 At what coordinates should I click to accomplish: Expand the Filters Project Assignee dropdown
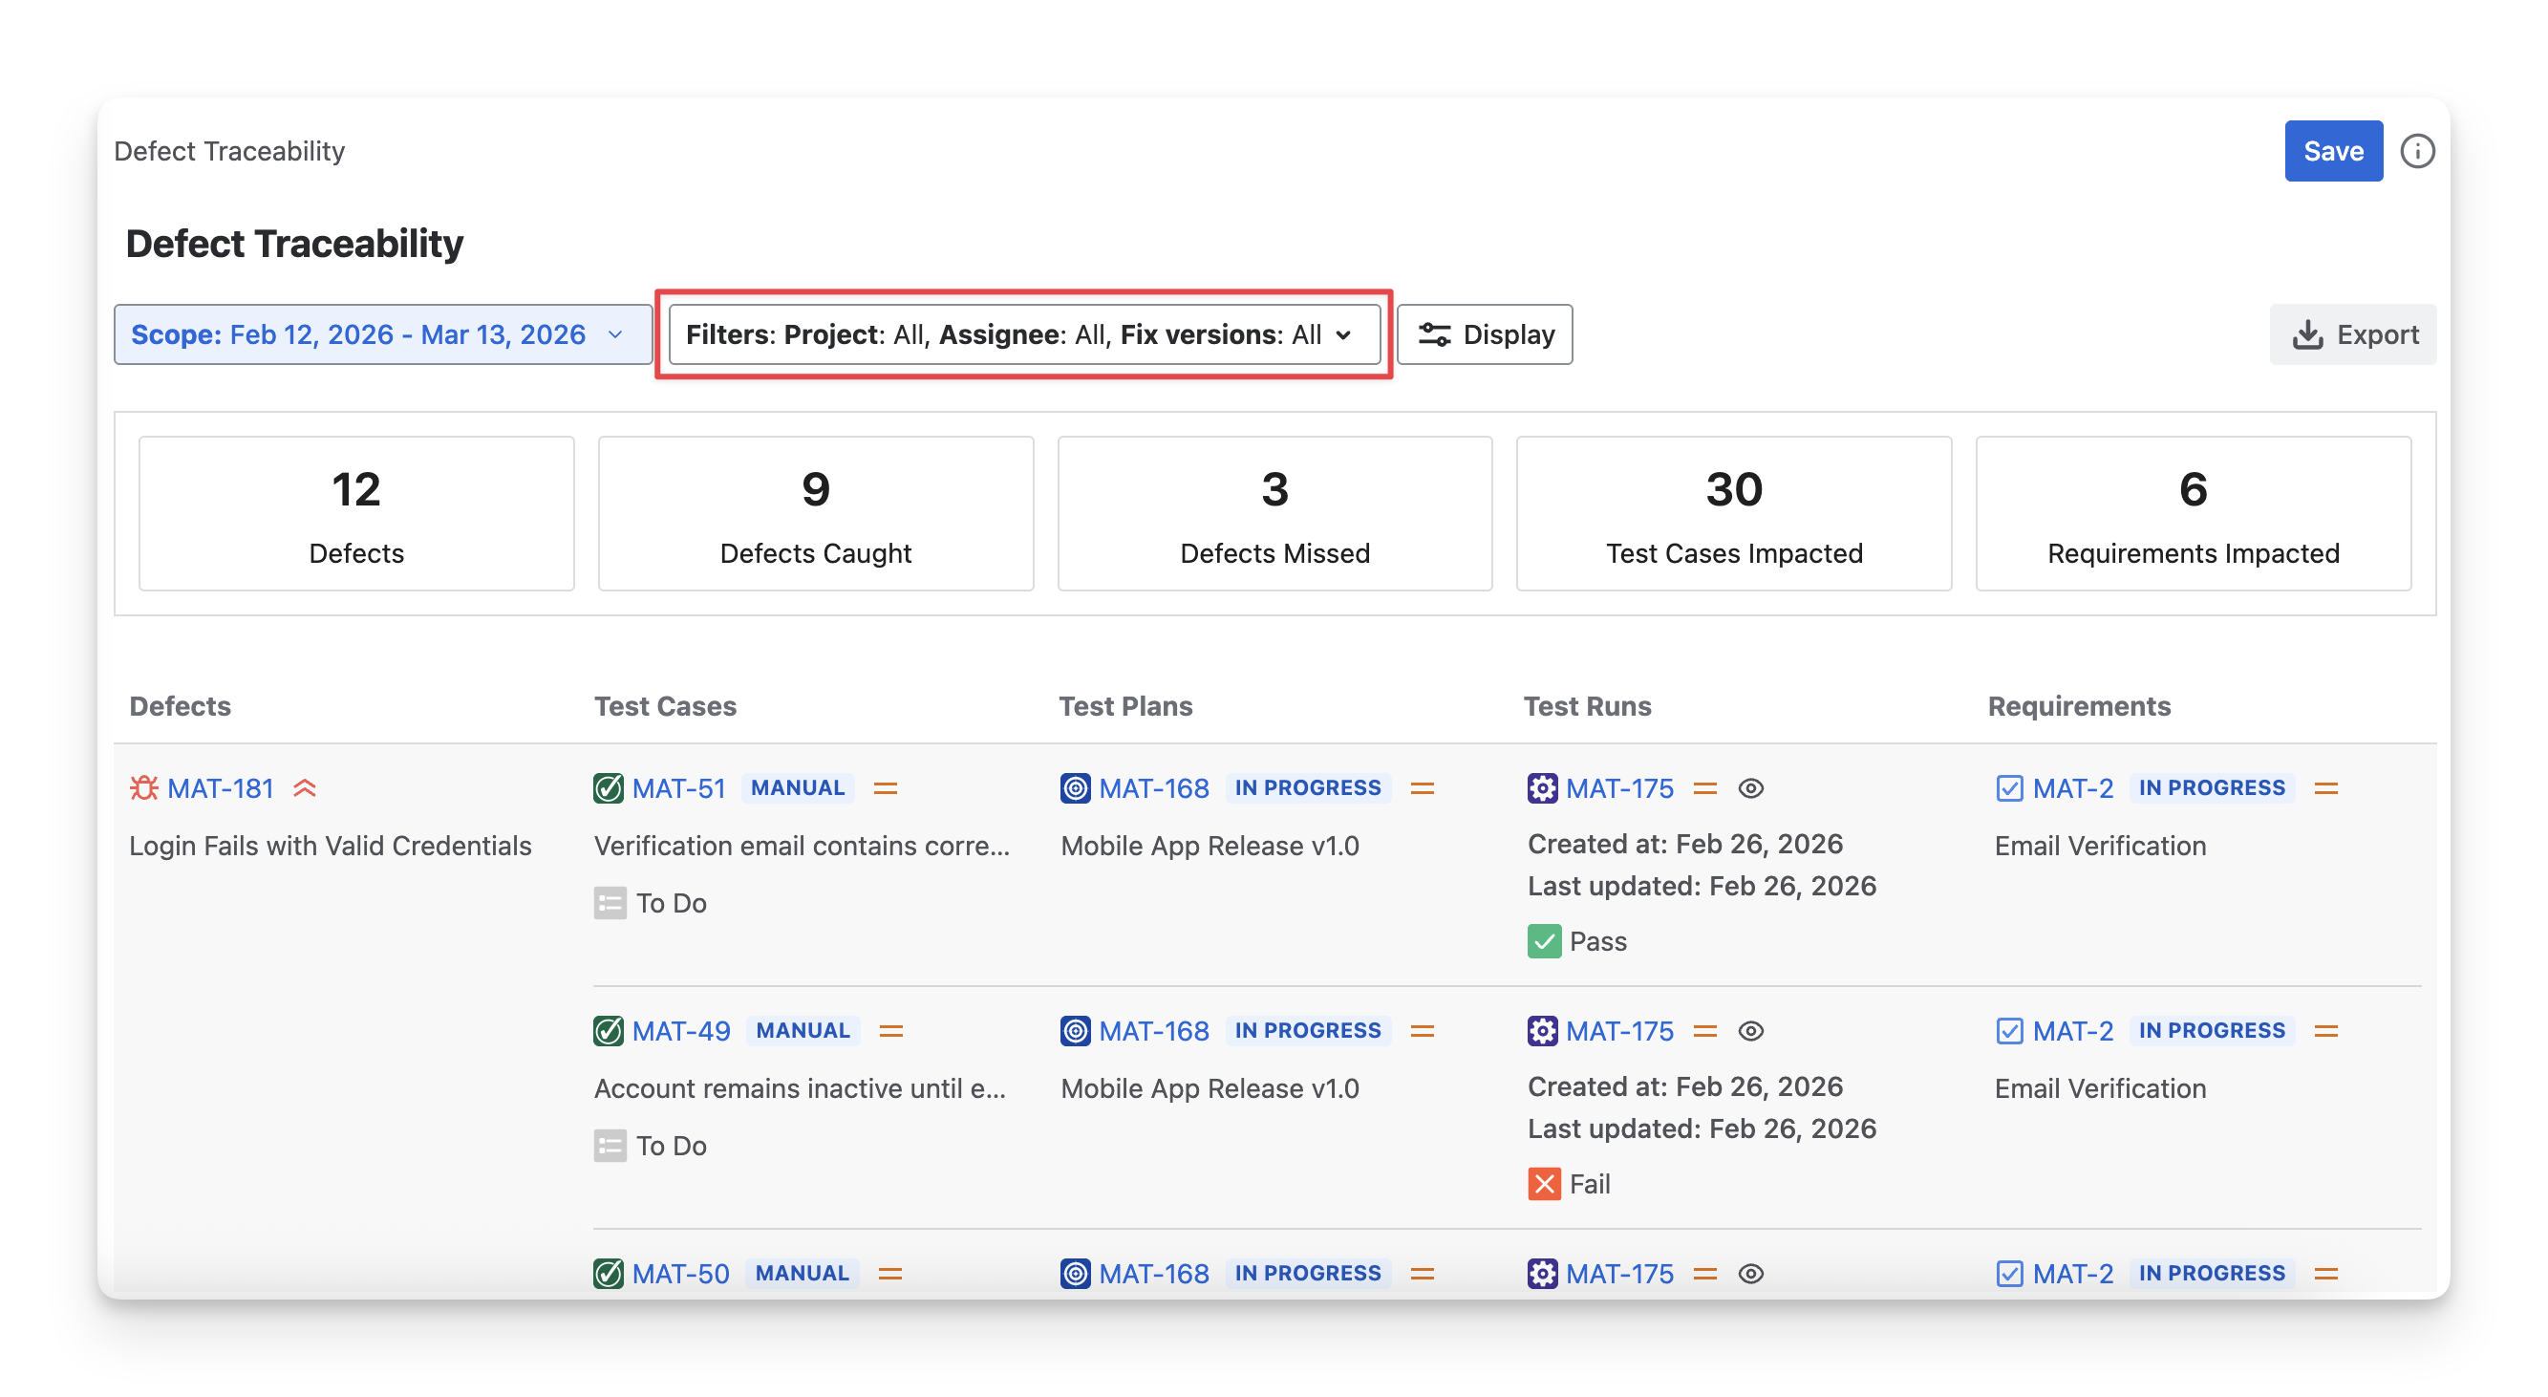click(x=1023, y=334)
